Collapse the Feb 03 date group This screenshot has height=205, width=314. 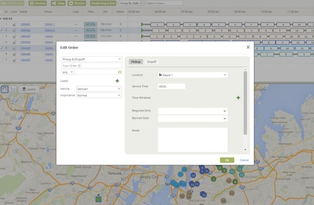pyautogui.click(x=1, y=18)
